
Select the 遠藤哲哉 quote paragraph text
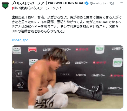point(67,24)
